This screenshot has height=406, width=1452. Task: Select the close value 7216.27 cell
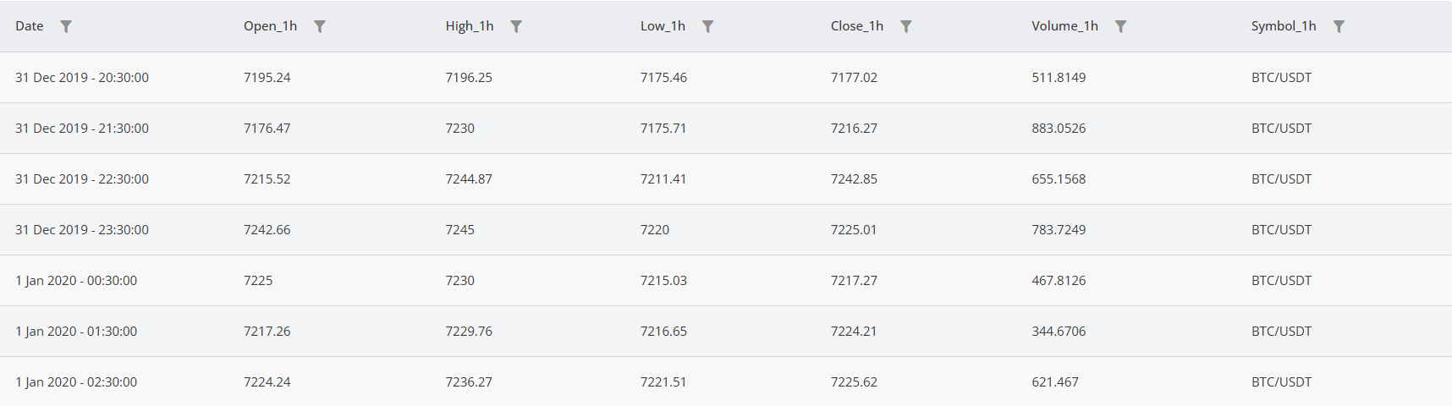click(x=855, y=129)
